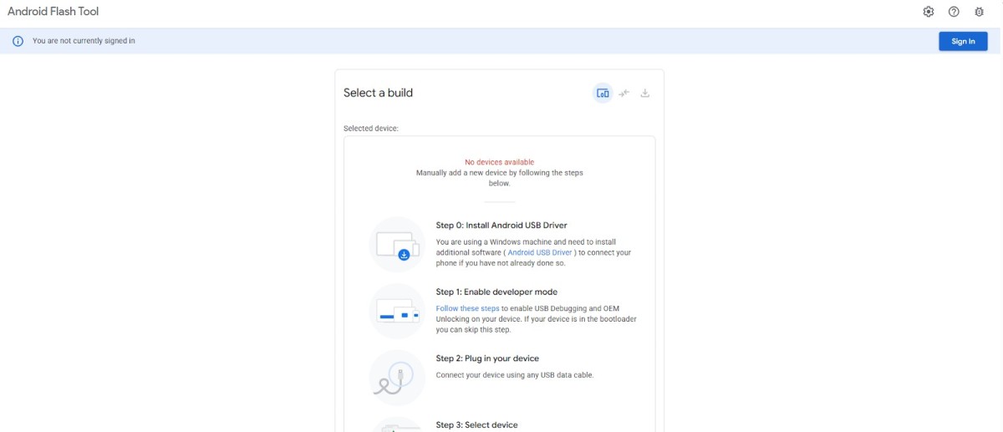Select the build step arrows icon
Screen dimensions: 1003x432
pyautogui.click(x=624, y=93)
